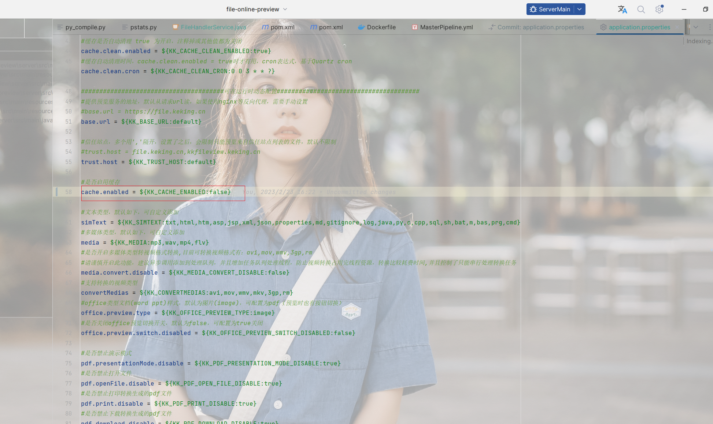Close the application.properties tab
Image resolution: width=713 pixels, height=424 pixels.
[x=677, y=27]
